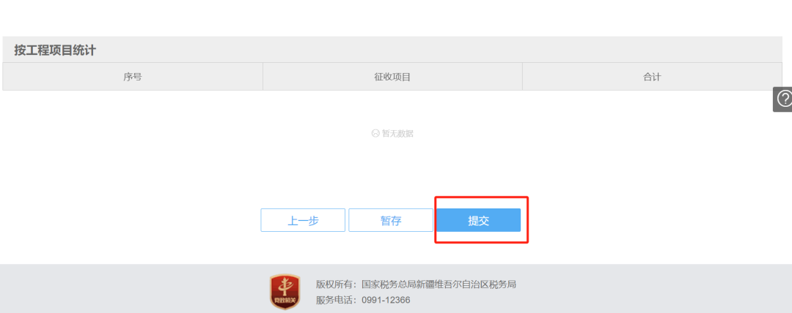Open the help question mark icon
The height and width of the screenshot is (313, 792).
click(785, 99)
